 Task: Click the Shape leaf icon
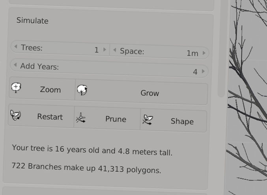tap(148, 120)
